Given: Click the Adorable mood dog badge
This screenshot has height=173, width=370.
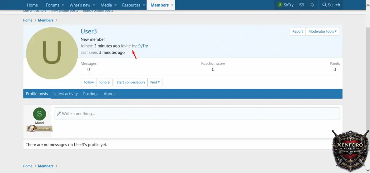Looking at the screenshot, I should (x=39, y=129).
